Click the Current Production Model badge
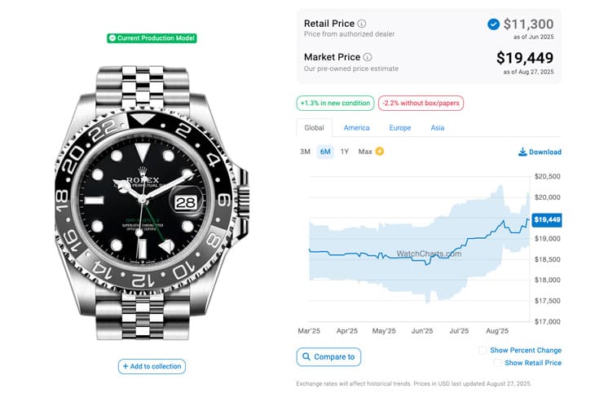The height and width of the screenshot is (393, 595). click(x=152, y=38)
